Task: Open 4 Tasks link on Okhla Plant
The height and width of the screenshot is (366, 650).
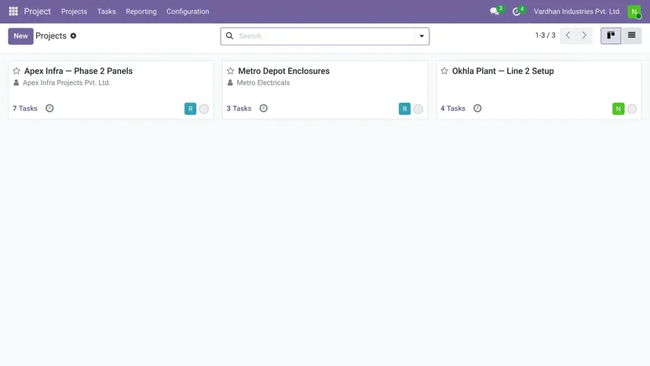Action: tap(453, 108)
